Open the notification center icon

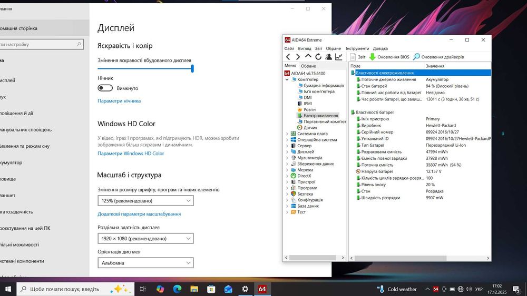pyautogui.click(x=516, y=289)
